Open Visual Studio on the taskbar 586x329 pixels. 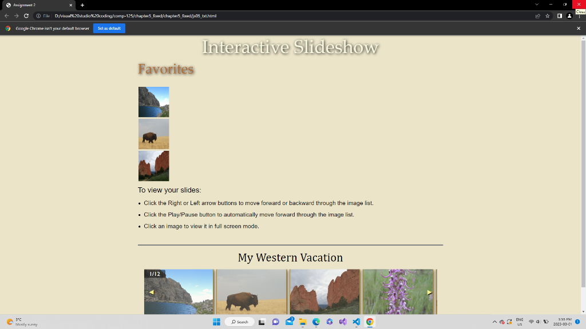343,322
